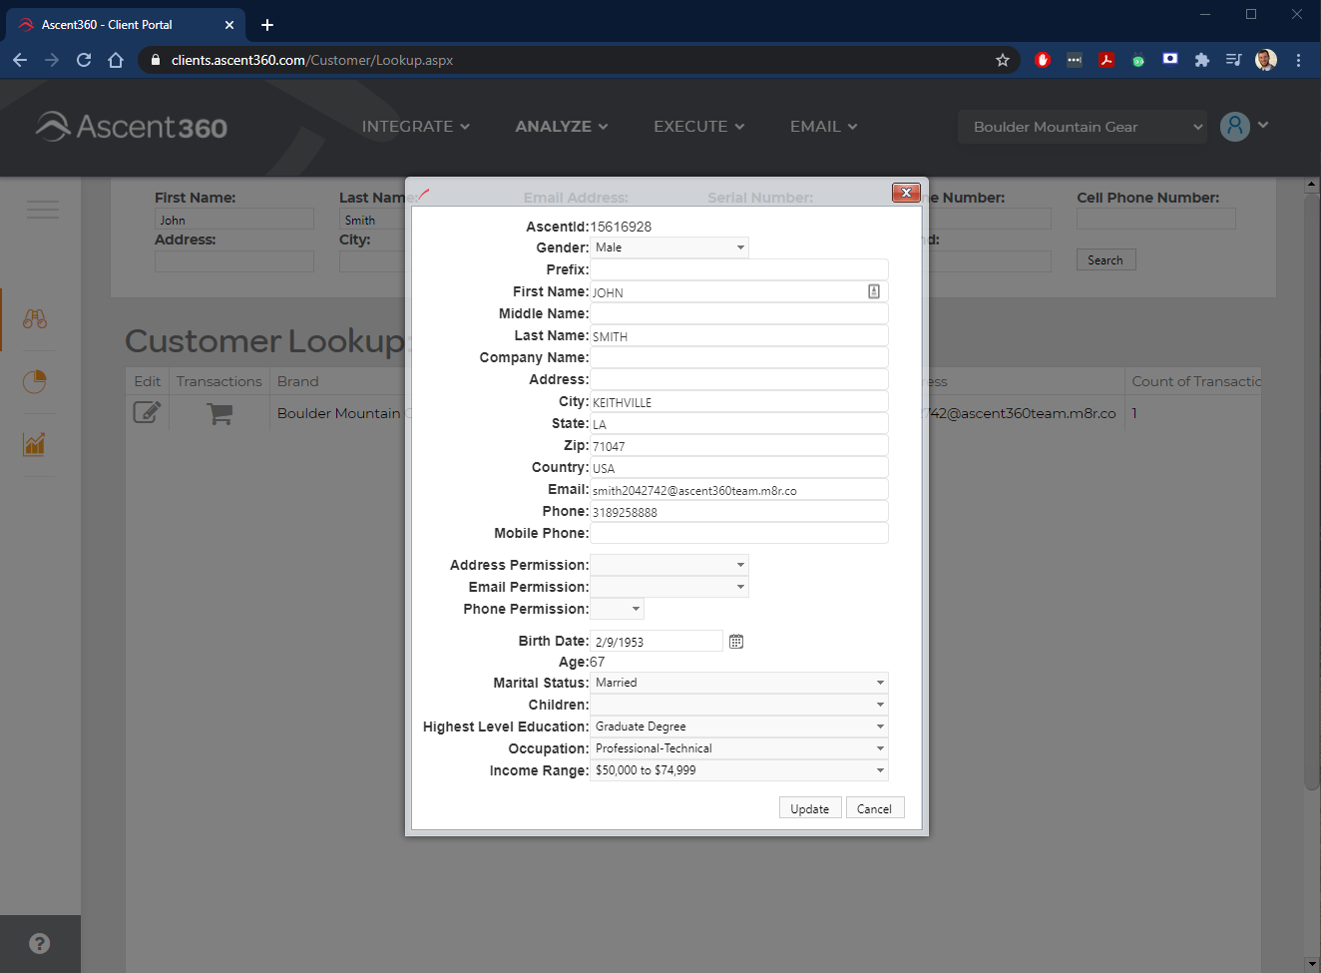Open the pie chart sidebar icon
The height and width of the screenshot is (973, 1321).
pyautogui.click(x=35, y=381)
